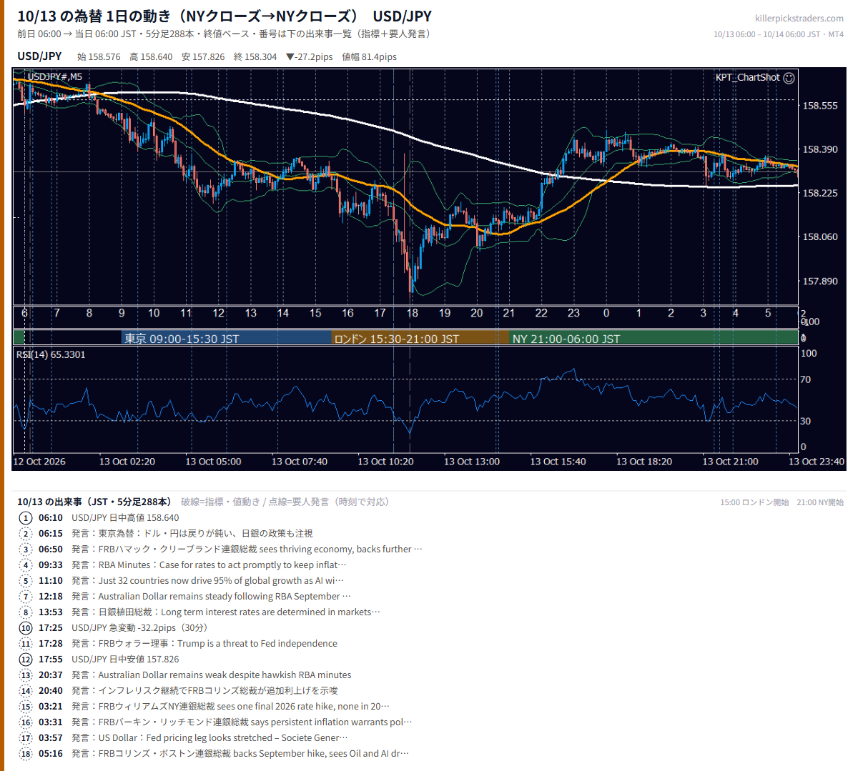Click event number circle 16 at 03:31

[x=26, y=722]
